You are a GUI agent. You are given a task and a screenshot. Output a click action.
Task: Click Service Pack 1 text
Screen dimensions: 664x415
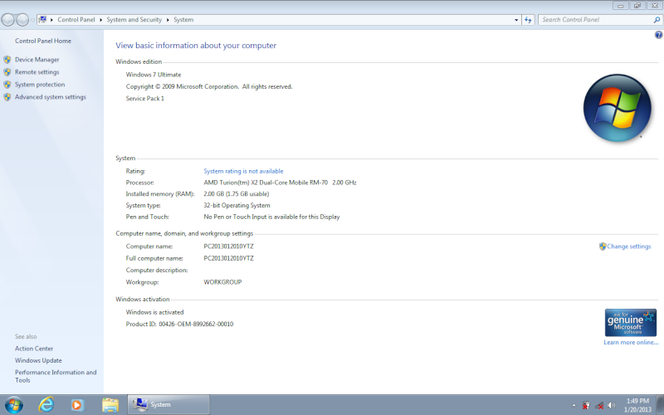pyautogui.click(x=144, y=98)
